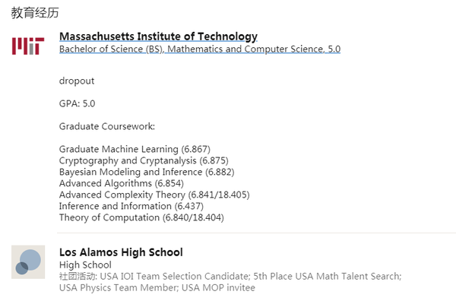
Task: Click the 教育经历 section heading
Action: click(35, 13)
